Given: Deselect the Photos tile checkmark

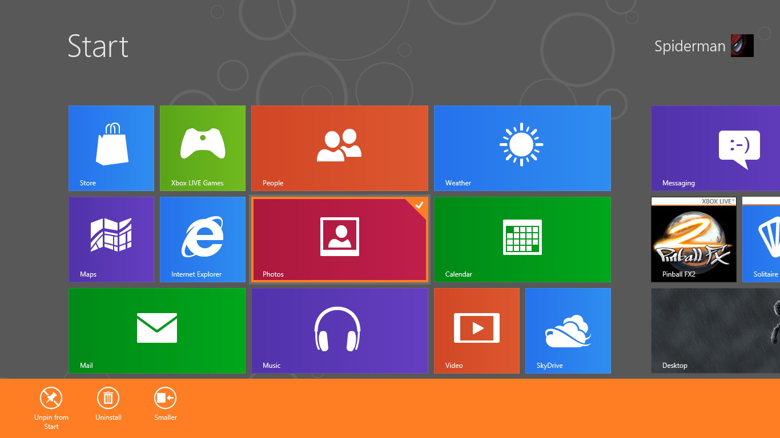Looking at the screenshot, I should (419, 205).
